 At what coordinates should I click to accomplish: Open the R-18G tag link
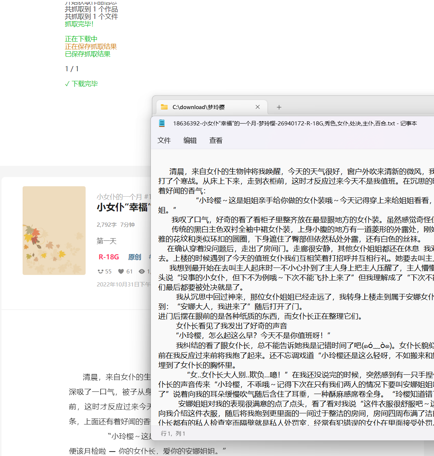(109, 257)
